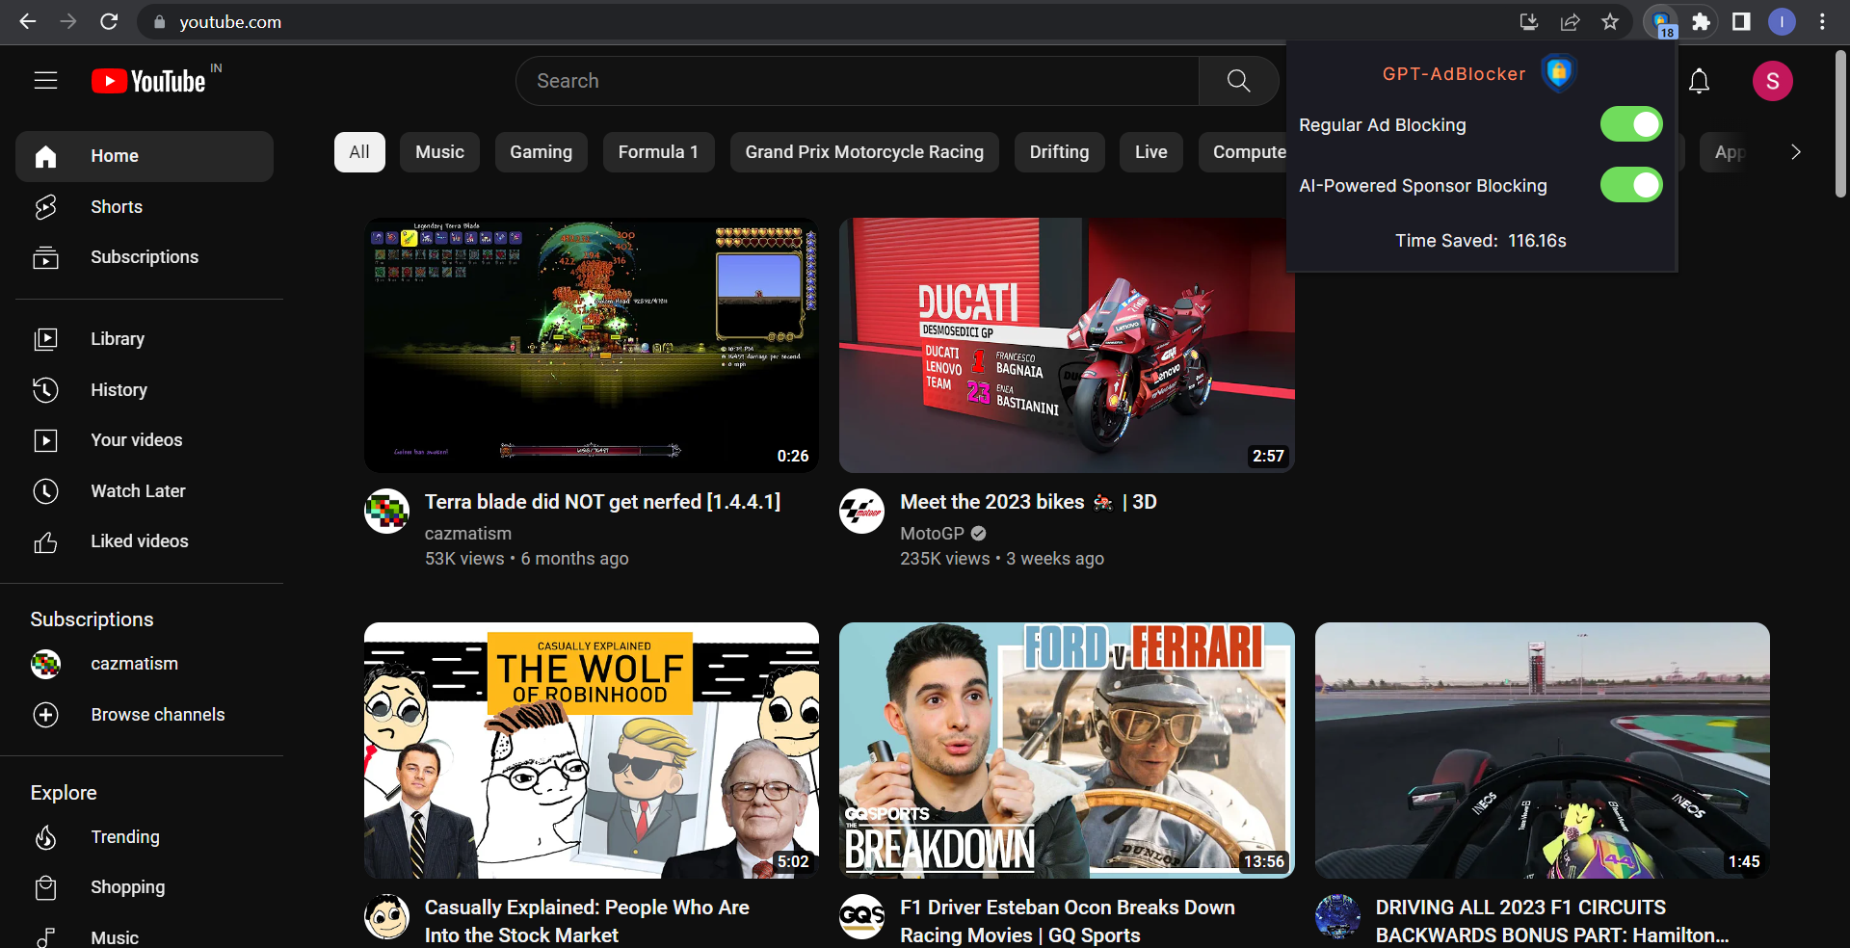The image size is (1850, 948).
Task: Click the Subscriptions sidebar icon
Action: 45,257
